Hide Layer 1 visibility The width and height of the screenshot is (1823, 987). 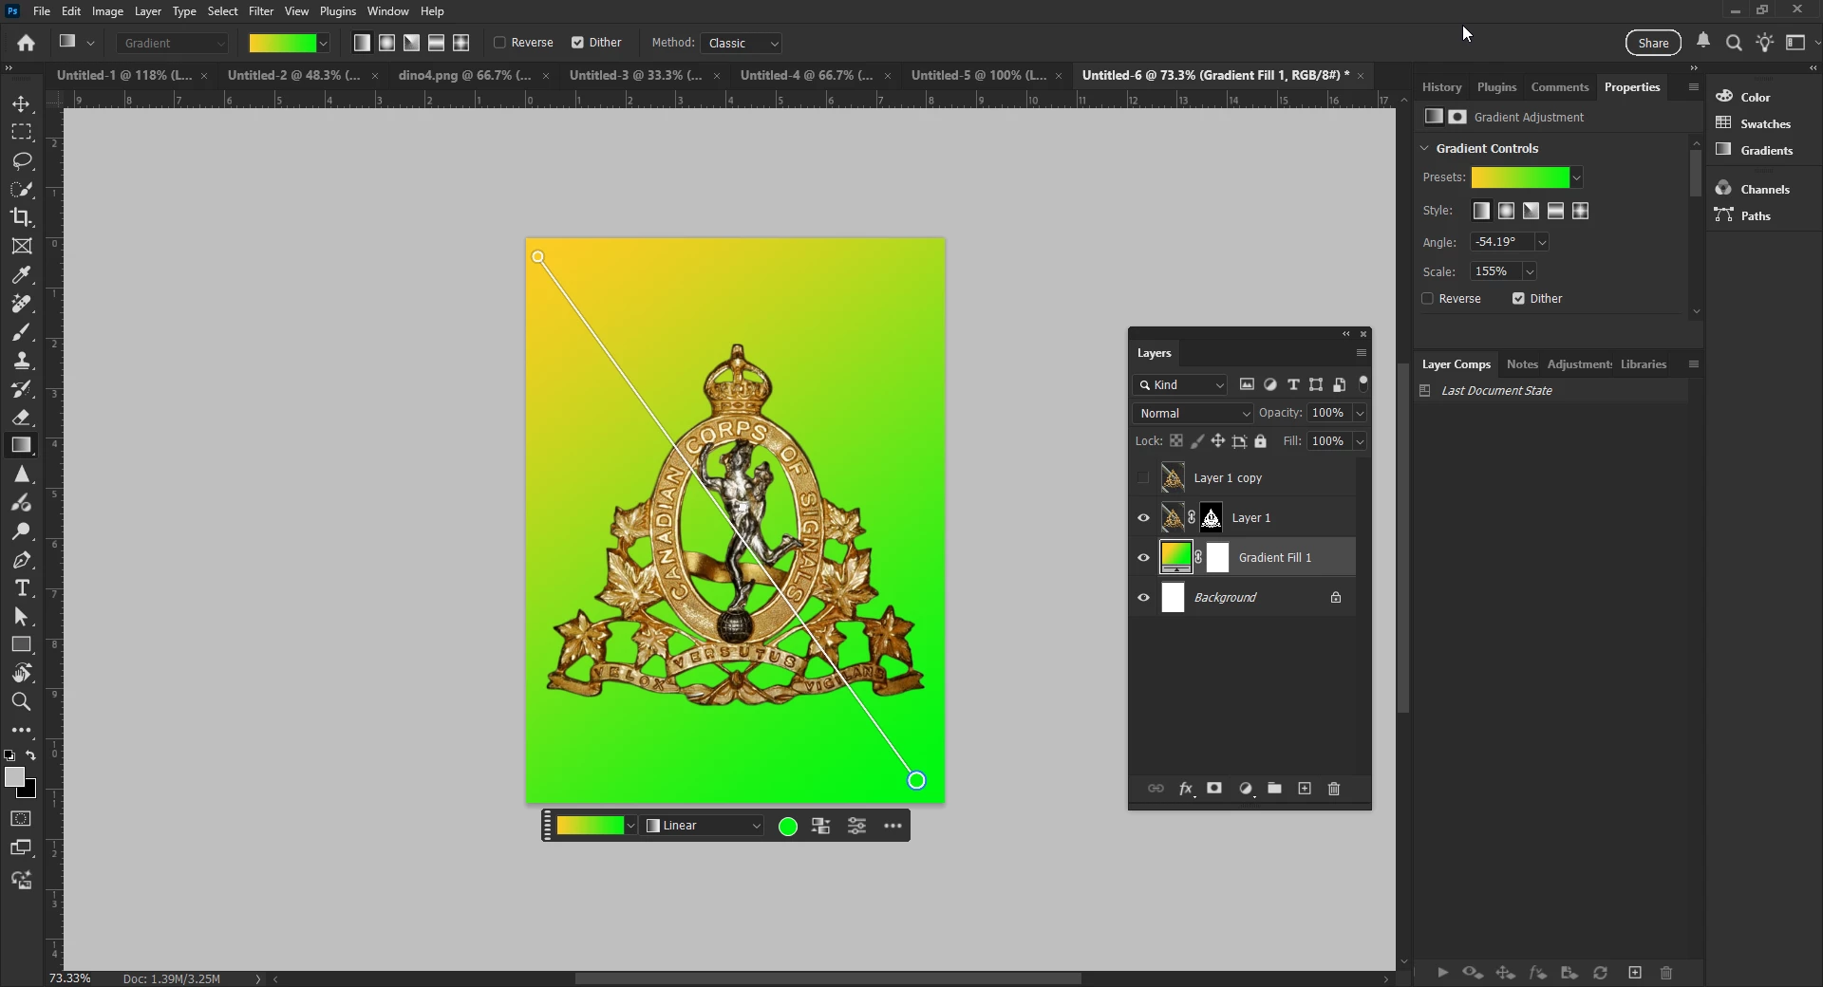click(1143, 518)
